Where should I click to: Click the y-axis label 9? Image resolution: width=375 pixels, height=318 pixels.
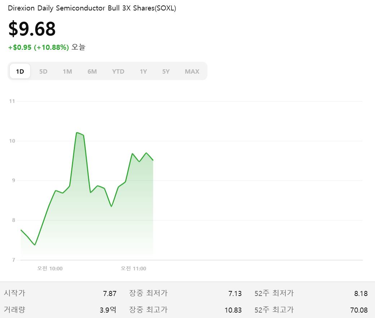(x=14, y=180)
